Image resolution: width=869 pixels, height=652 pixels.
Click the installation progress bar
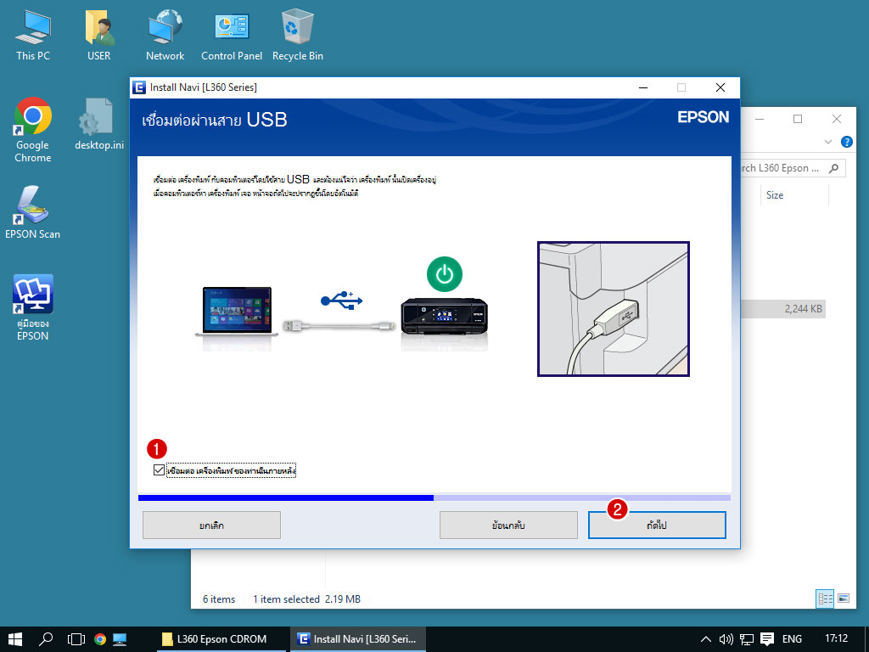pyautogui.click(x=434, y=497)
